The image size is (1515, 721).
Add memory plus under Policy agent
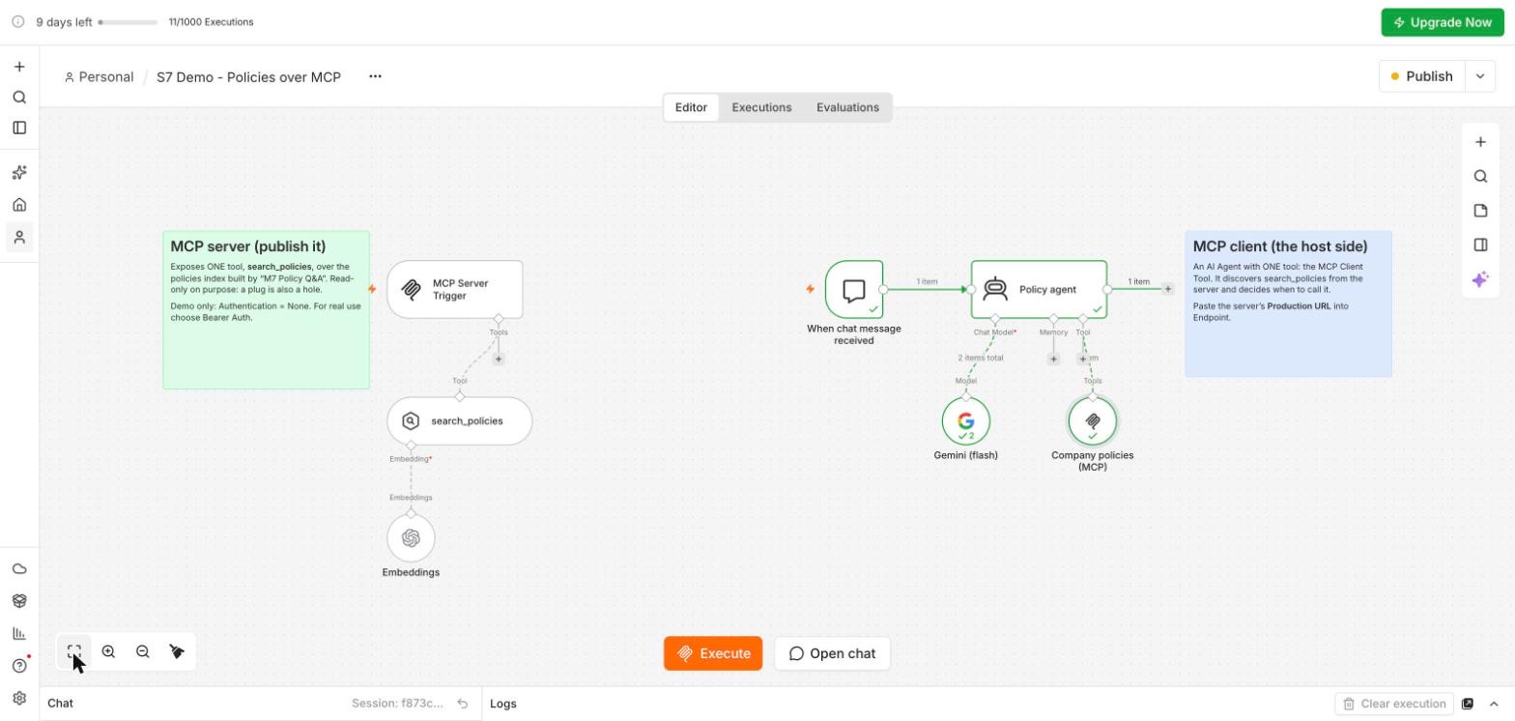(1053, 359)
